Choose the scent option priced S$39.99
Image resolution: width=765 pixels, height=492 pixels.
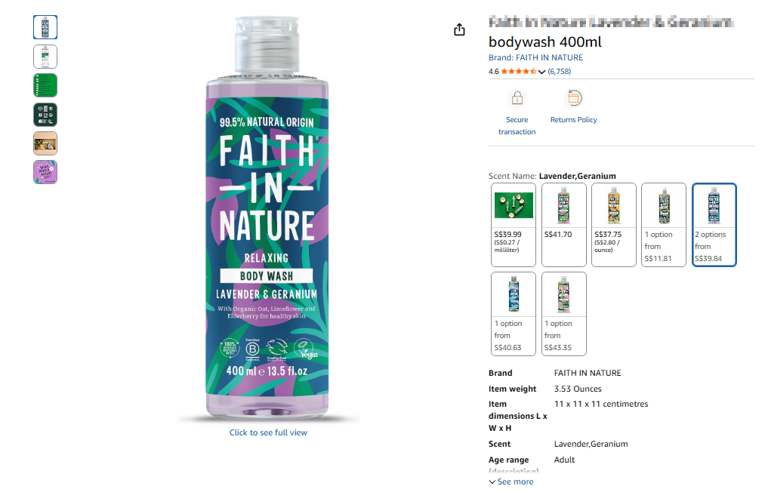coord(514,225)
